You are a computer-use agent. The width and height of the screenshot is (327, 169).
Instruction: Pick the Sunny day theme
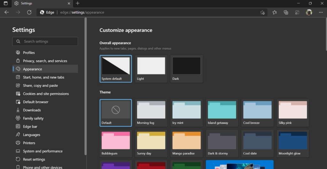click(151, 143)
